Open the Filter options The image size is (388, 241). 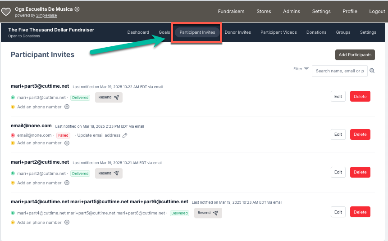pos(301,69)
